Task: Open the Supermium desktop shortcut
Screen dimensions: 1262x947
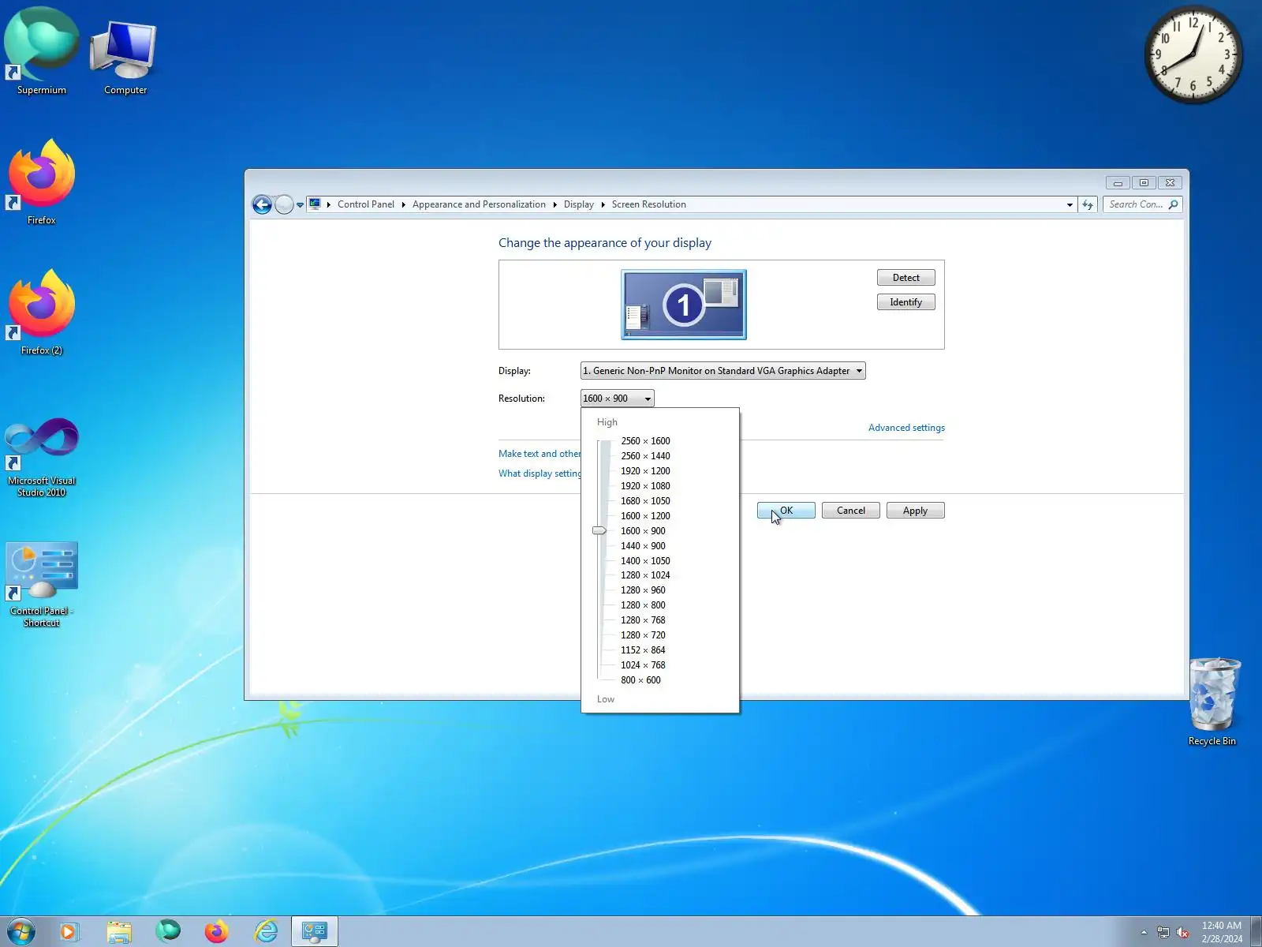Action: [x=42, y=51]
